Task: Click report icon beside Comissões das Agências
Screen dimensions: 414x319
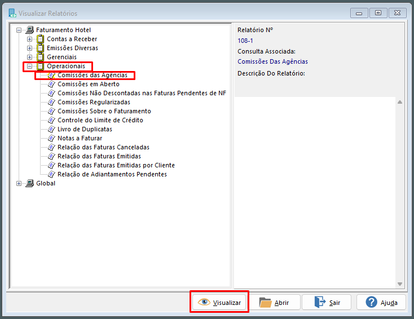Action: [51, 75]
